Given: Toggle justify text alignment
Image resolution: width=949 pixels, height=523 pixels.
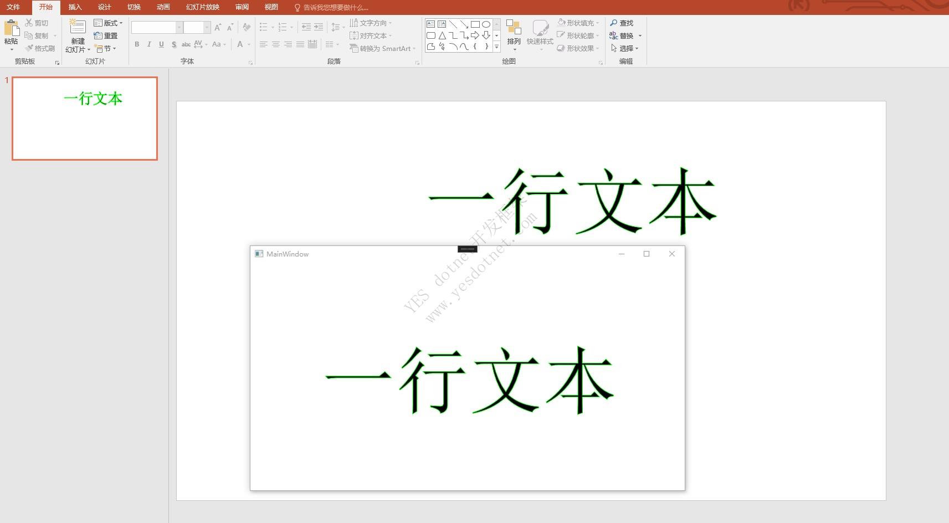Looking at the screenshot, I should coord(300,44).
